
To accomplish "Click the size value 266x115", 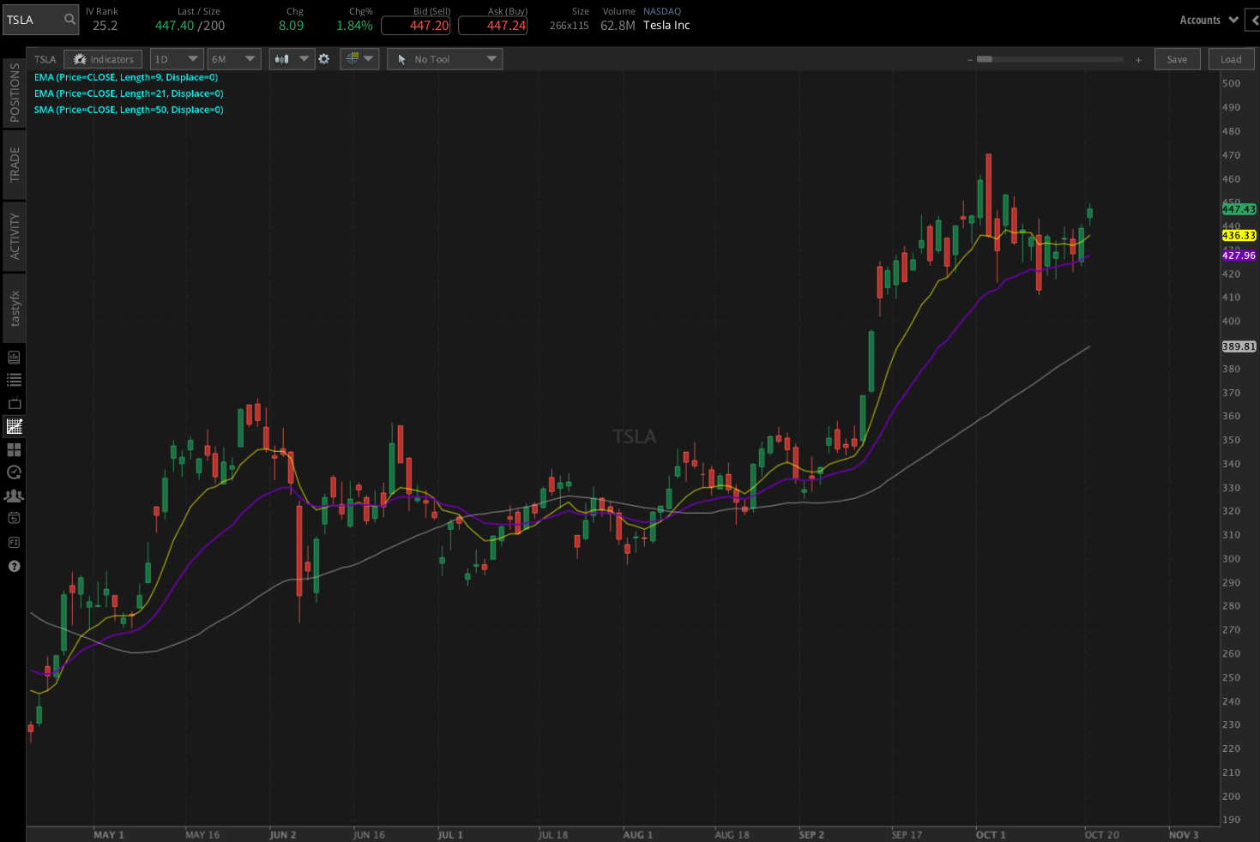I will [570, 26].
